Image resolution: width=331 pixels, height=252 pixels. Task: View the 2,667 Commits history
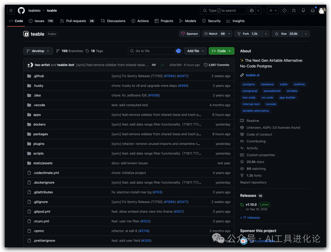[216, 65]
